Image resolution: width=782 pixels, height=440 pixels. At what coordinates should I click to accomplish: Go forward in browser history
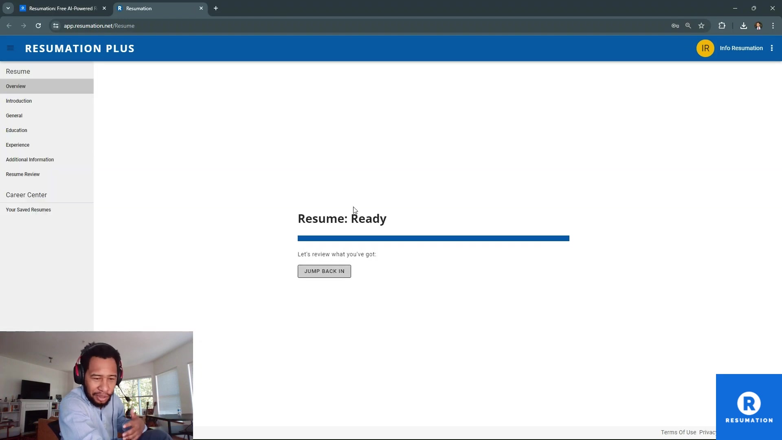point(24,26)
